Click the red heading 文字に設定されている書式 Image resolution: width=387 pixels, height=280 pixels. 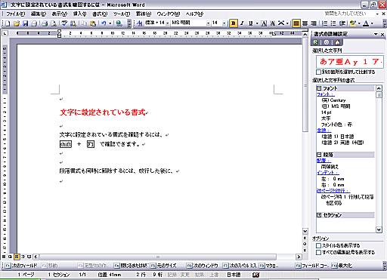point(103,112)
